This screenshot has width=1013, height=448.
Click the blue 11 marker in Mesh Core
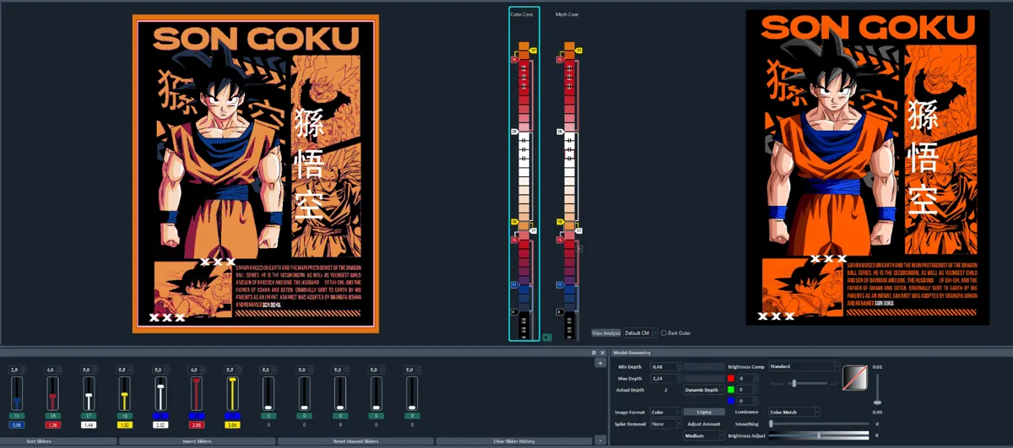tap(560, 284)
